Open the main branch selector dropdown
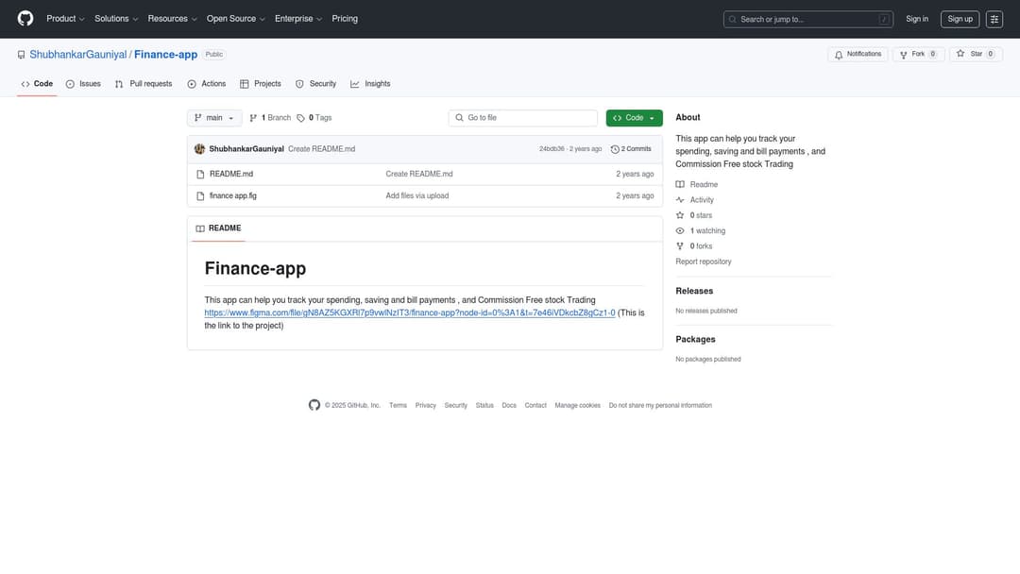This screenshot has height=574, width=1020. [214, 118]
